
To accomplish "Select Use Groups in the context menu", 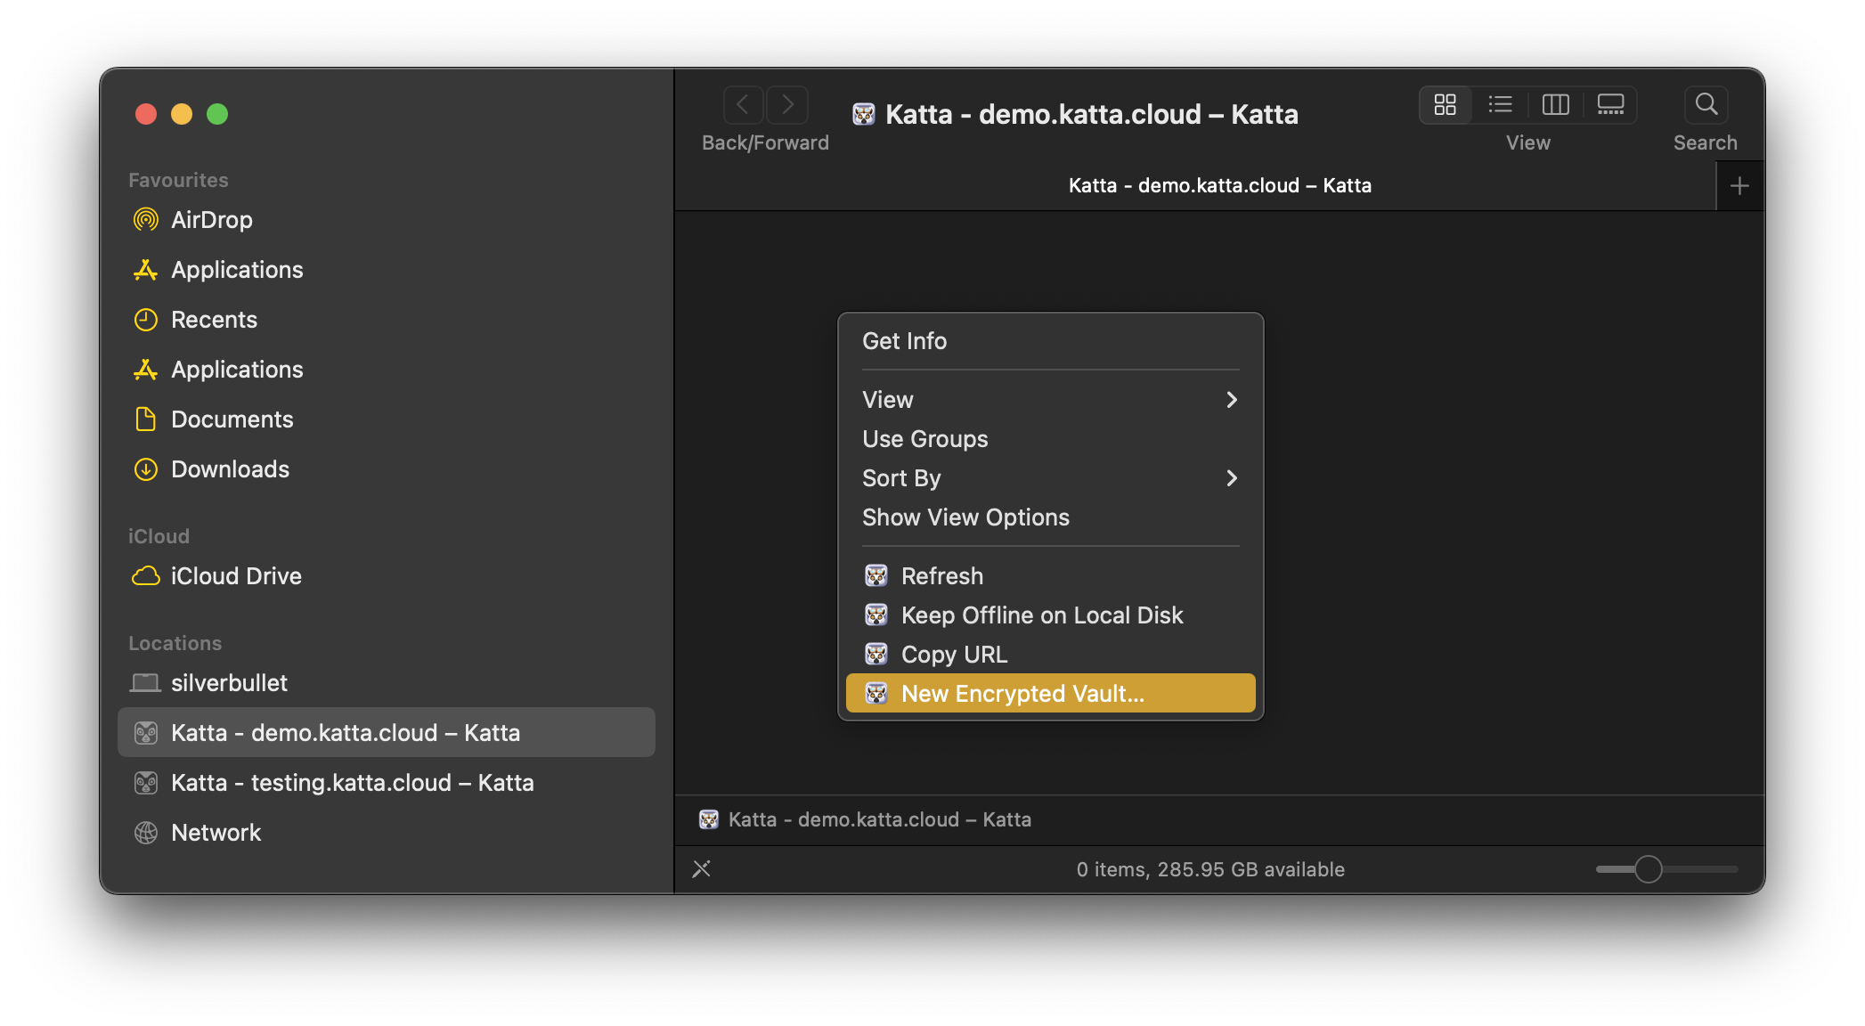I will 1051,439.
